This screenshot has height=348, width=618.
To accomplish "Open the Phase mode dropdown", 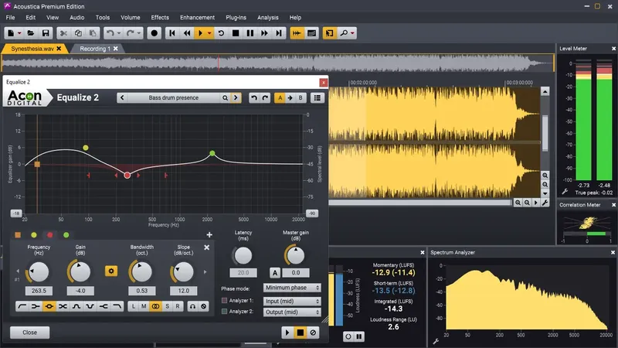I will pos(292,288).
